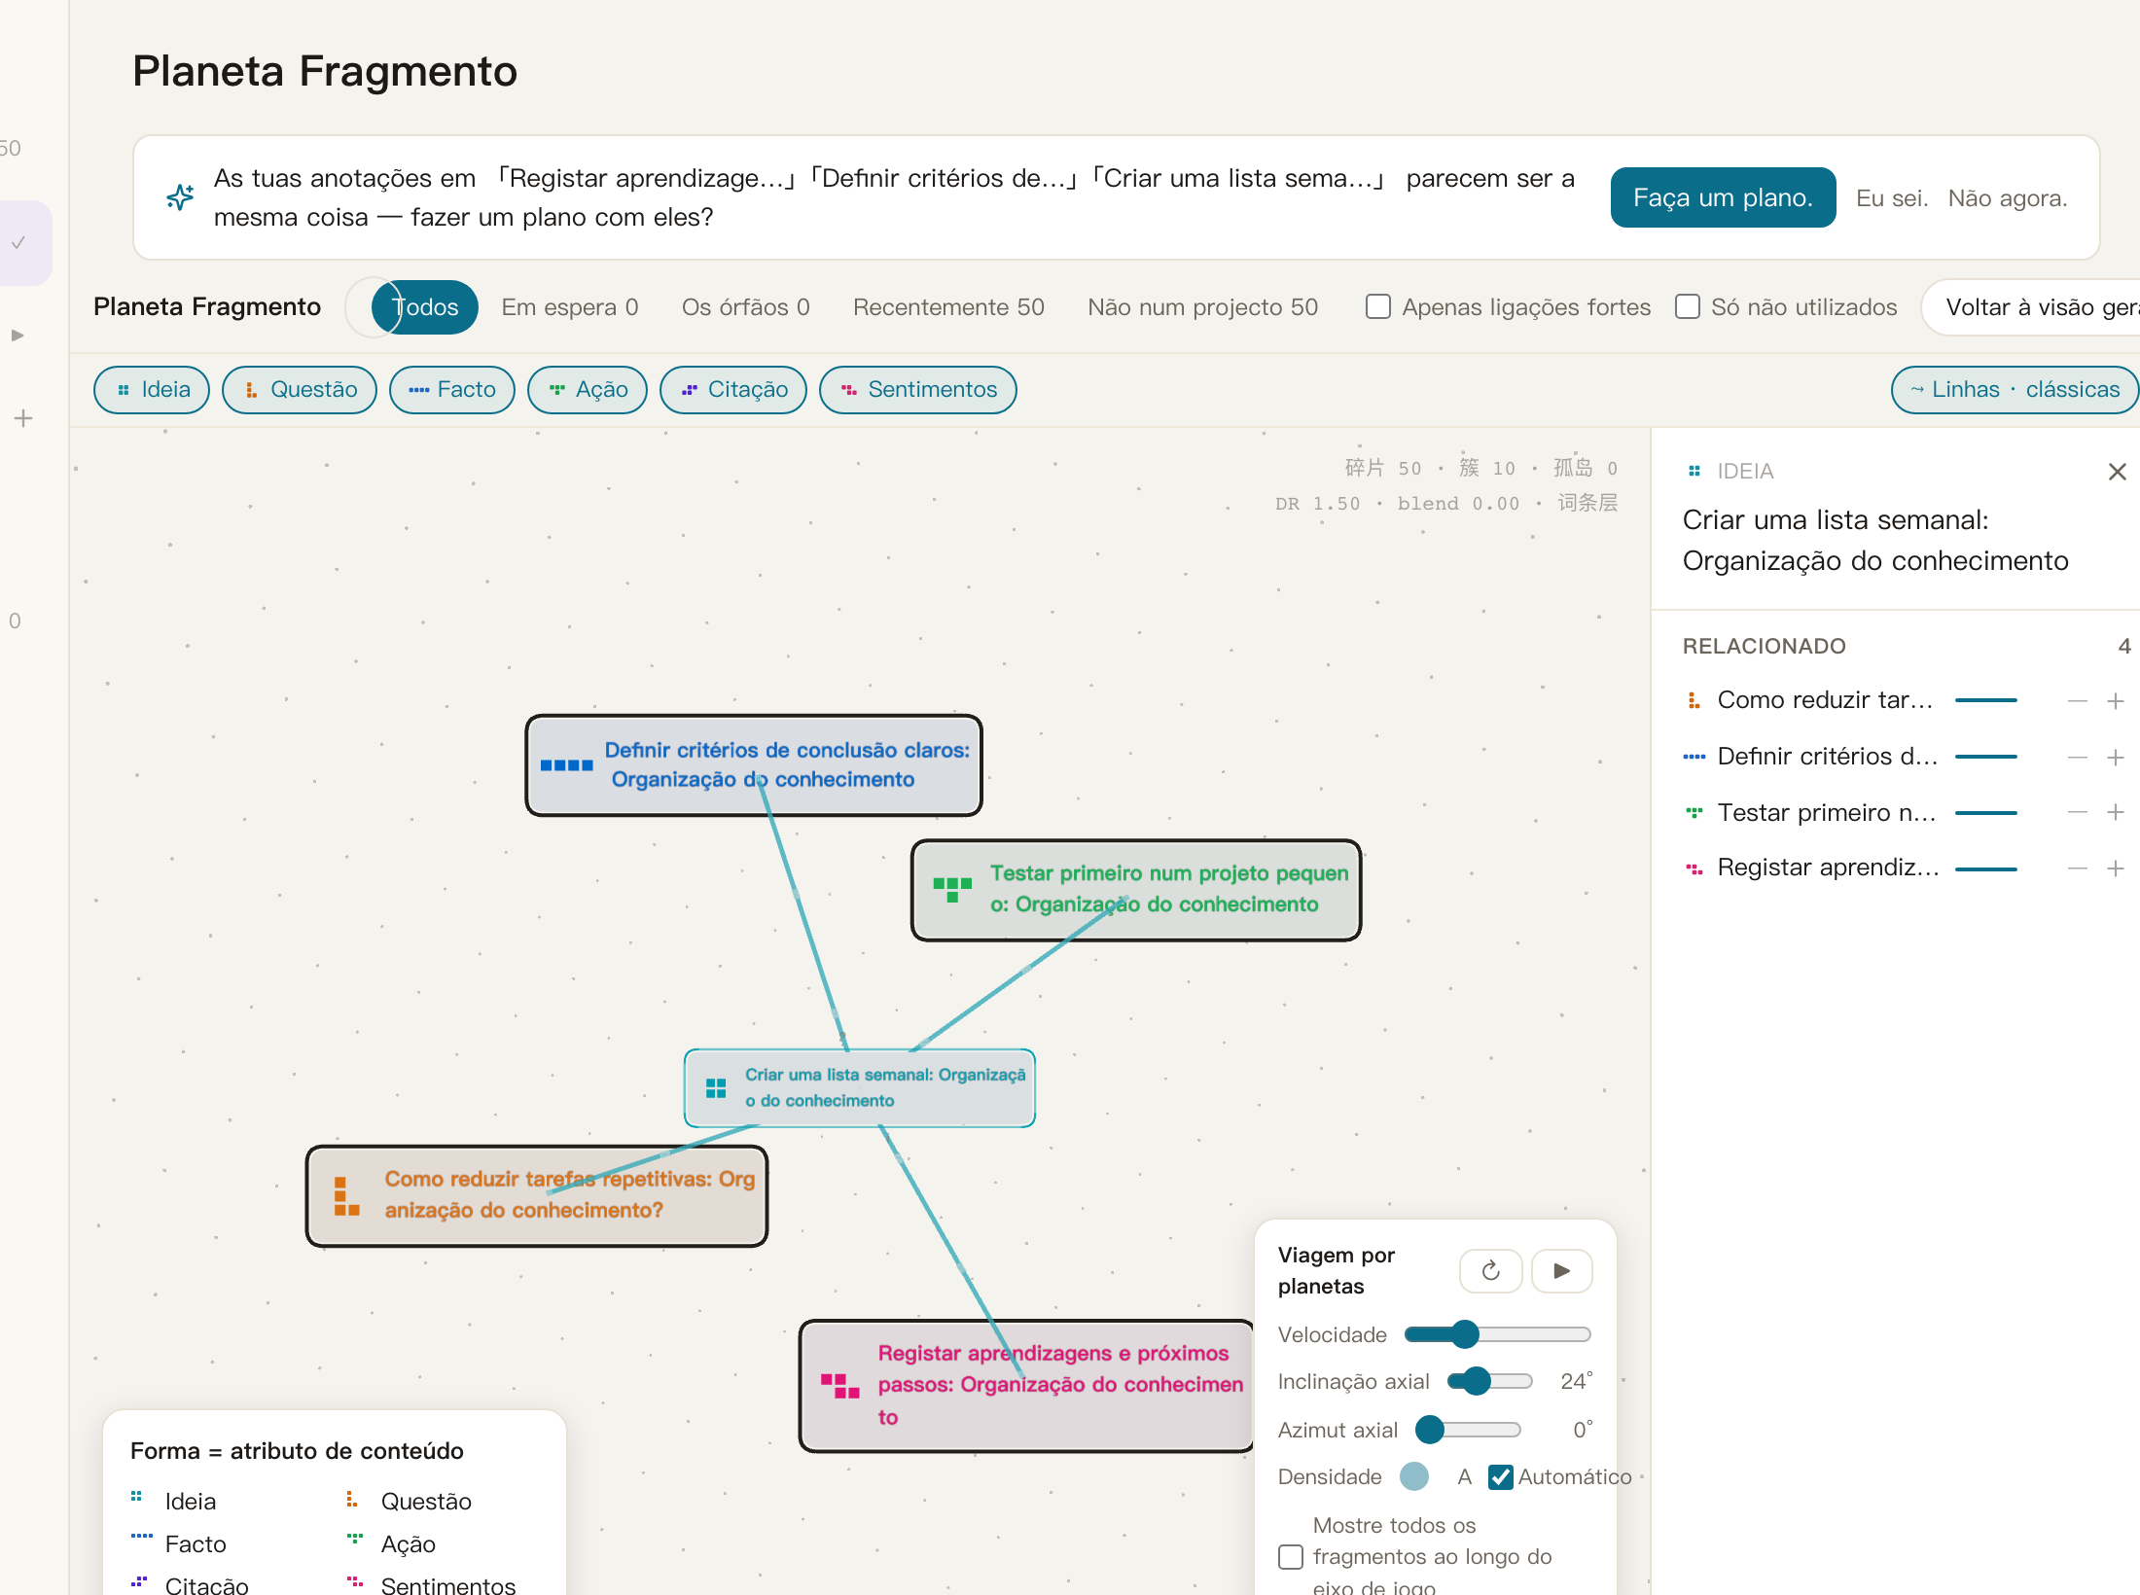This screenshot has width=2140, height=1595.
Task: Adjust the Velocidade slider
Action: 1498,1333
